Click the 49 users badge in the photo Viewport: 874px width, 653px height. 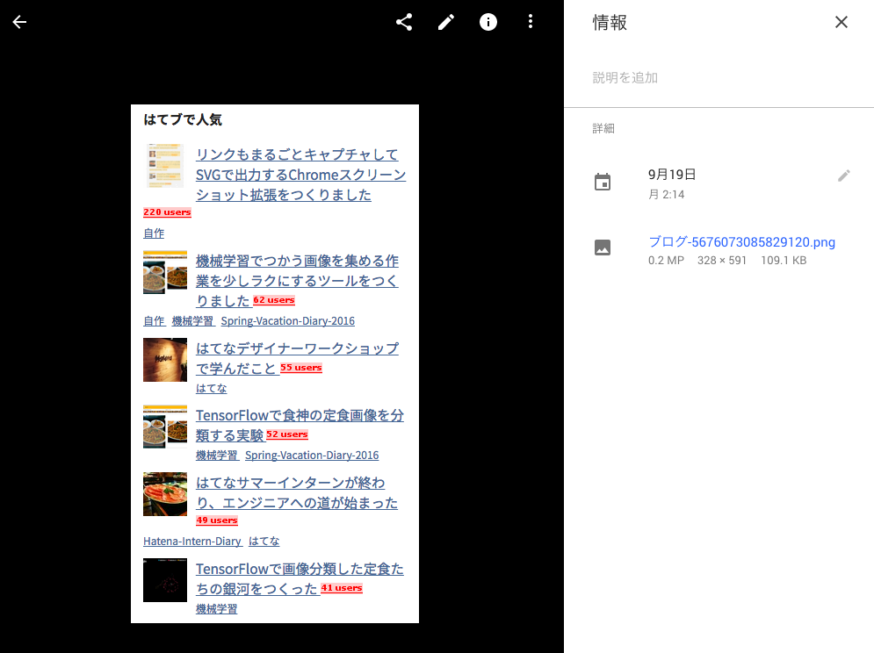click(x=217, y=520)
